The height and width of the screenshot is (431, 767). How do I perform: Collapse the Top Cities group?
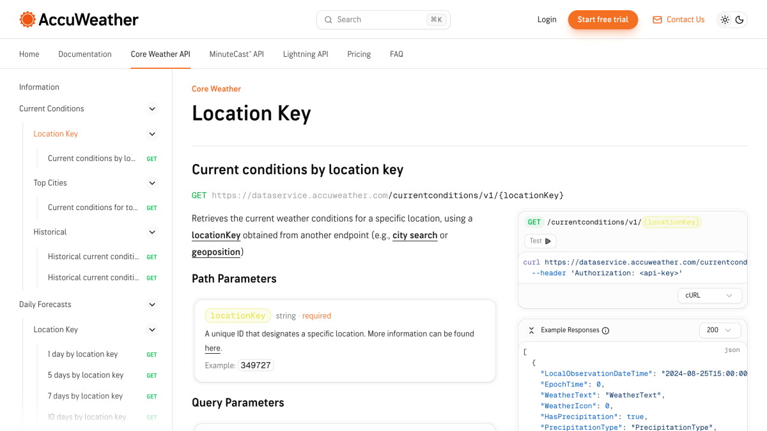point(152,183)
